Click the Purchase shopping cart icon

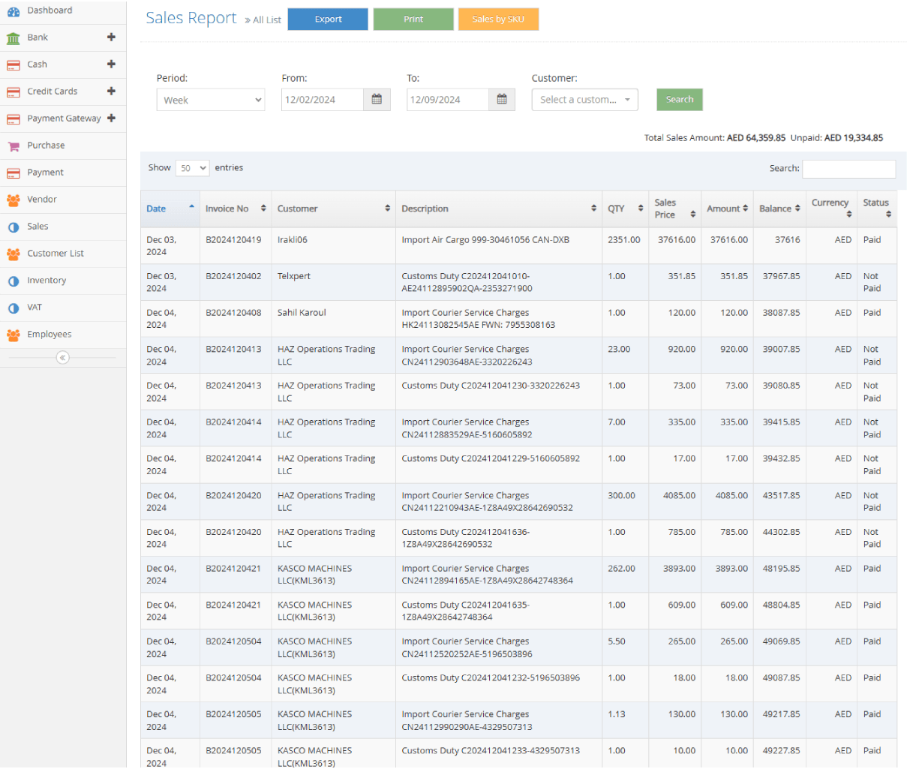(13, 146)
